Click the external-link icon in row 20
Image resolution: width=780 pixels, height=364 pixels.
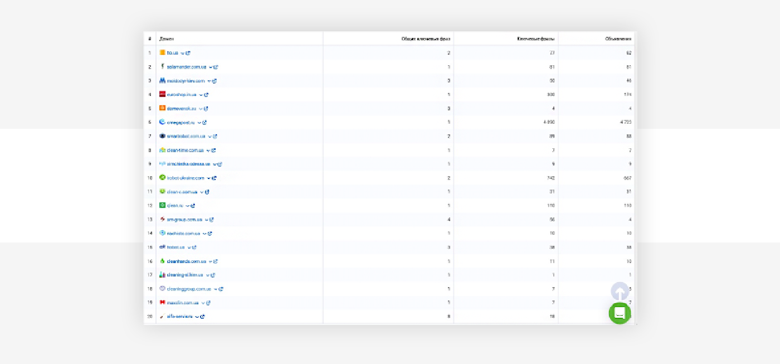[x=203, y=317]
